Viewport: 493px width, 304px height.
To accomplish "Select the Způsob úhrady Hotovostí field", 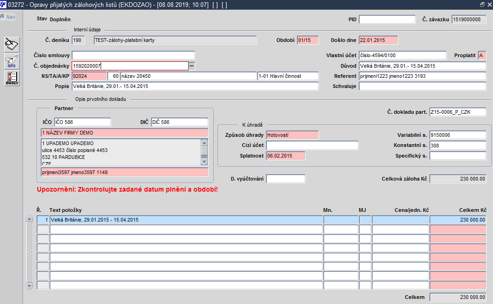I will point(292,135).
